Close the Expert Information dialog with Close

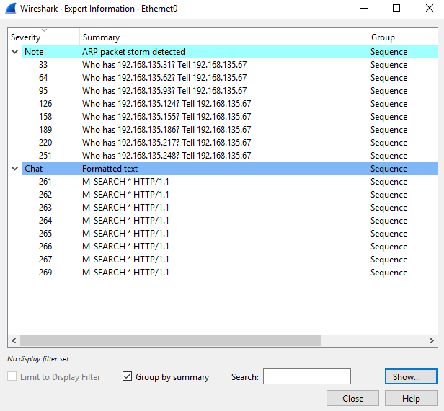[x=352, y=398]
